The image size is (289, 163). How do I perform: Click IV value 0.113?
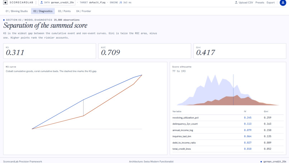247,124
